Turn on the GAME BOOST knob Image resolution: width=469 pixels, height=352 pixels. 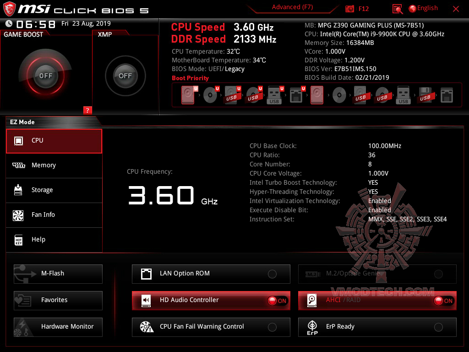coord(45,76)
